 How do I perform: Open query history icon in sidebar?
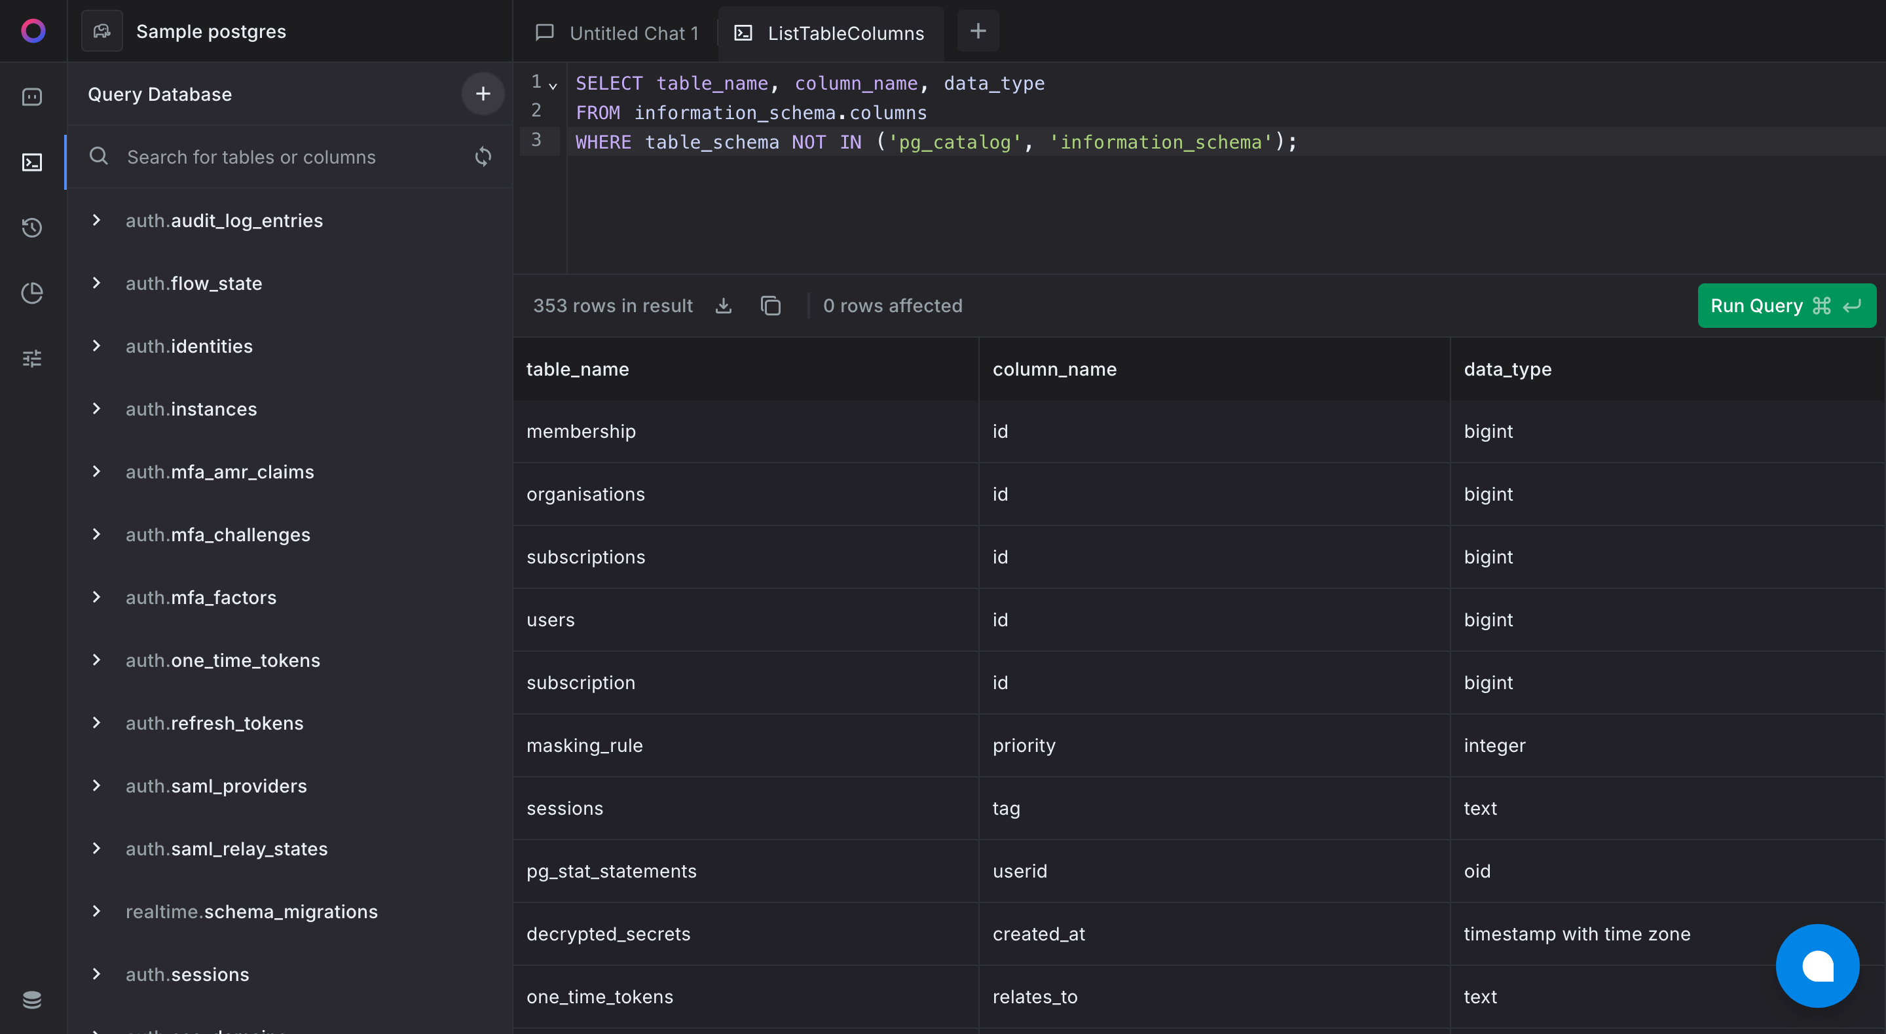tap(32, 228)
